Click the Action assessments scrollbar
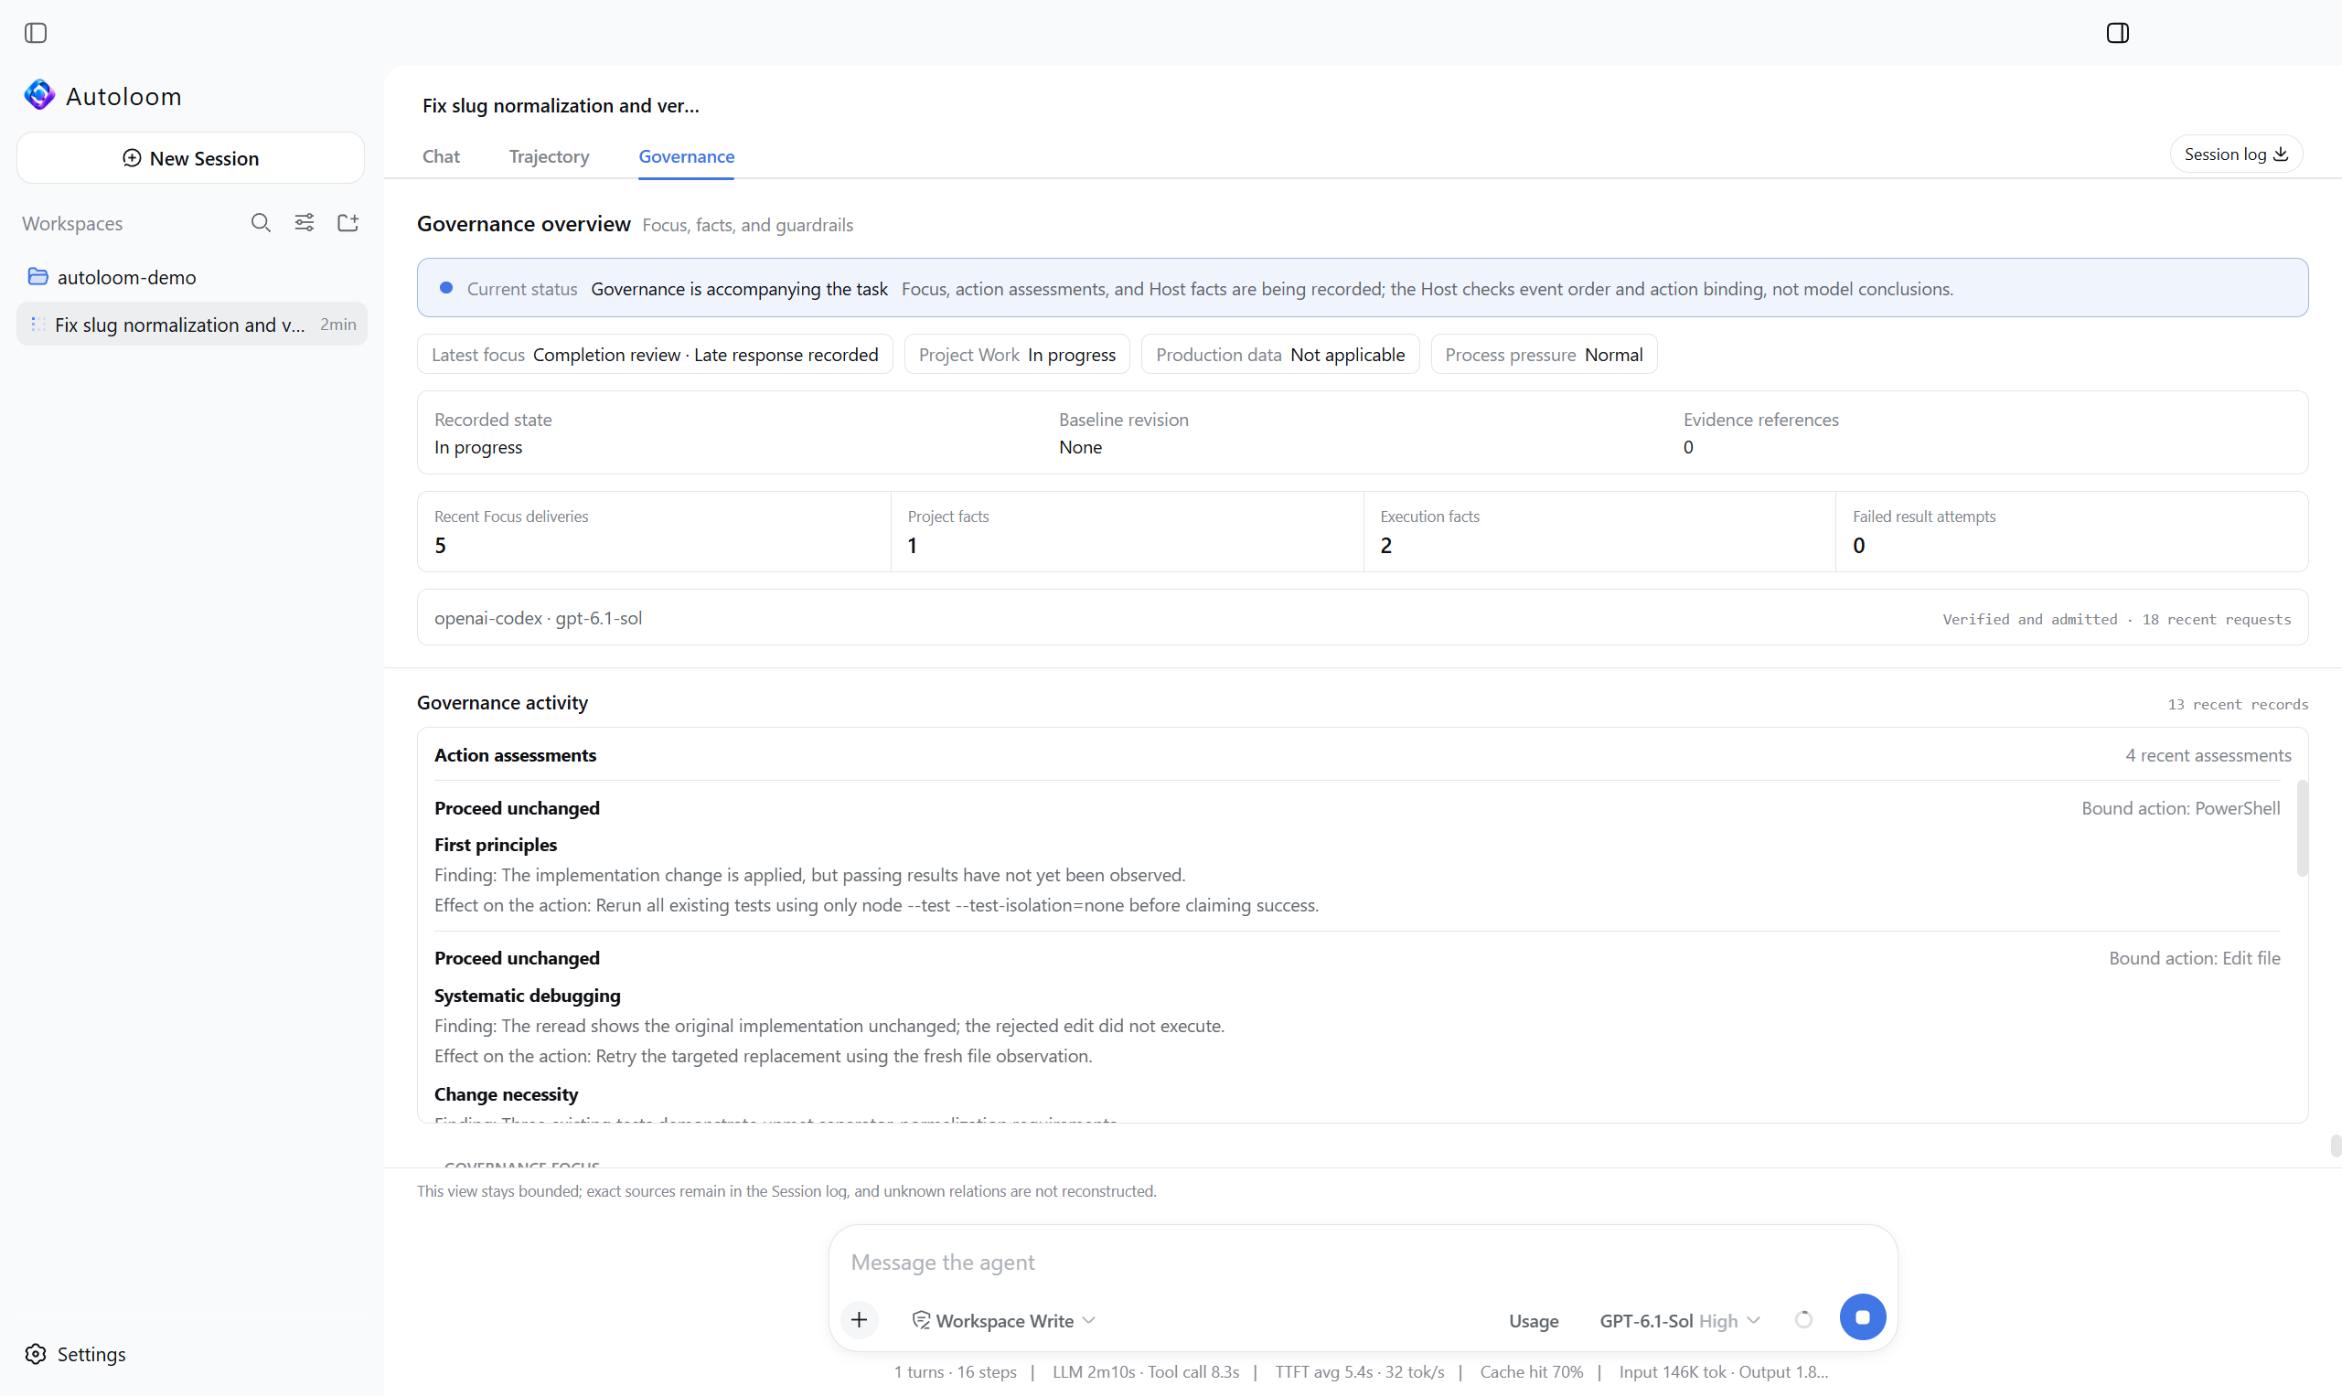 tap(2302, 827)
